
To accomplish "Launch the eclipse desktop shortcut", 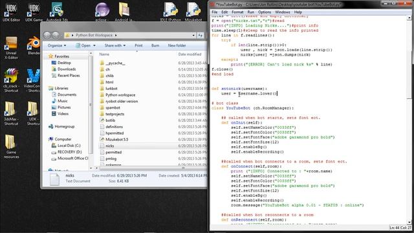I will point(102,12).
